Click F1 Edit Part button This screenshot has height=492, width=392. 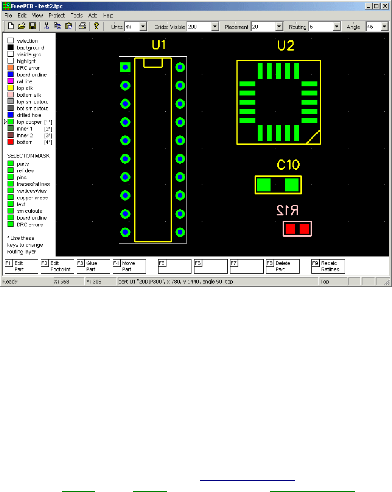point(21,266)
